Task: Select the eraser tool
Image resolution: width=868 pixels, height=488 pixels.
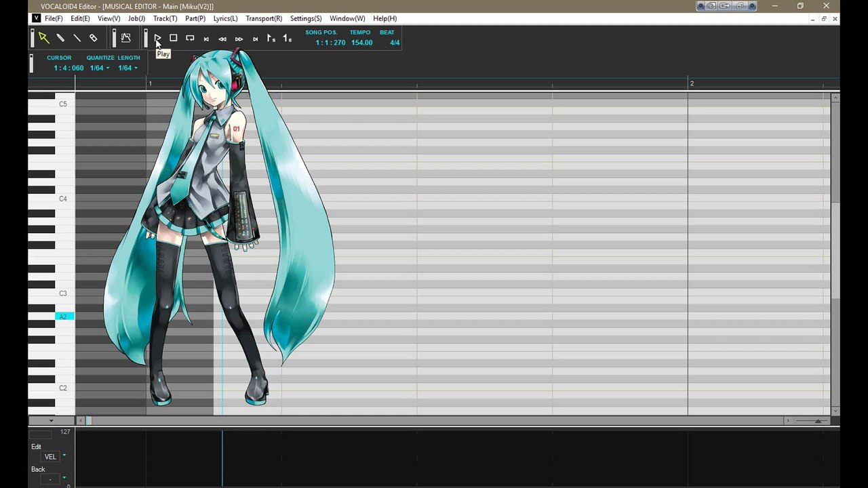Action: [94, 38]
